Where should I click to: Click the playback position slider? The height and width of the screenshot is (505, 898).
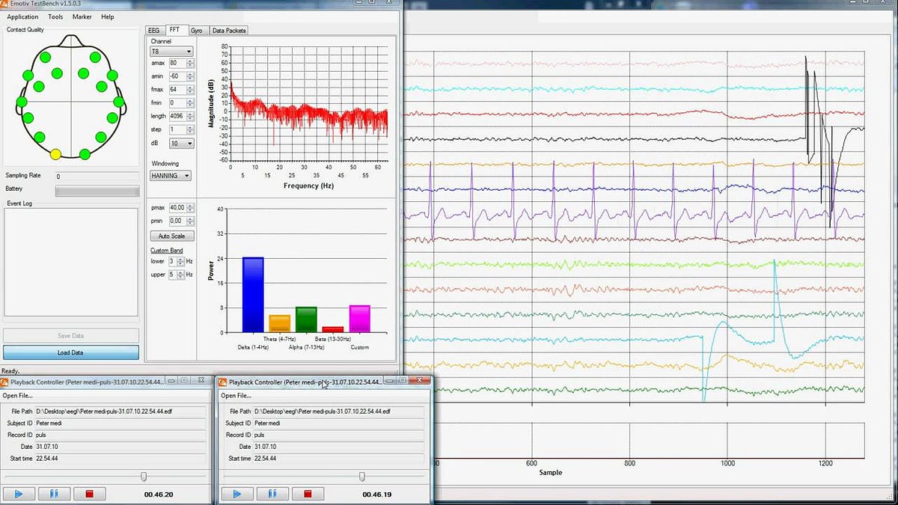tap(144, 476)
